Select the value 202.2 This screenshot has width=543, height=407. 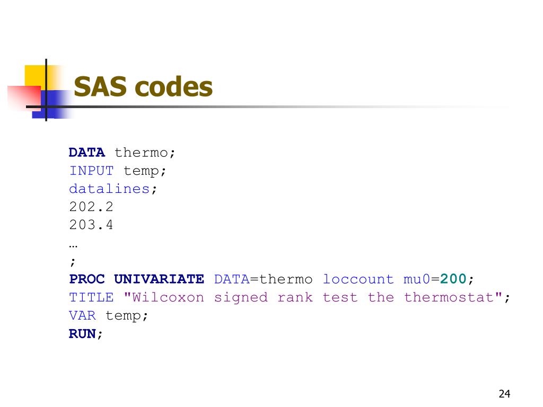coord(91,207)
